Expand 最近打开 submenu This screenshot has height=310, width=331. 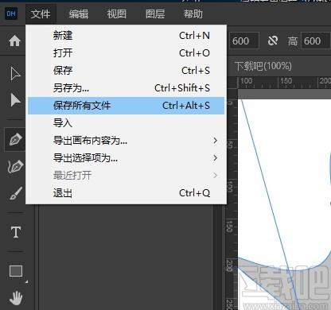[x=126, y=176]
